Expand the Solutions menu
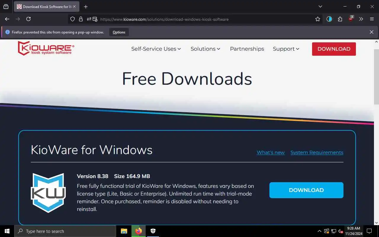Viewport: 379px width, 237px height. (x=205, y=49)
